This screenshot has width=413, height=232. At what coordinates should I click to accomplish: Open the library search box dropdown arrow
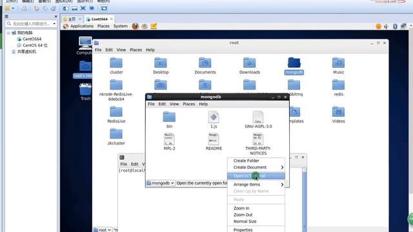point(54,24)
